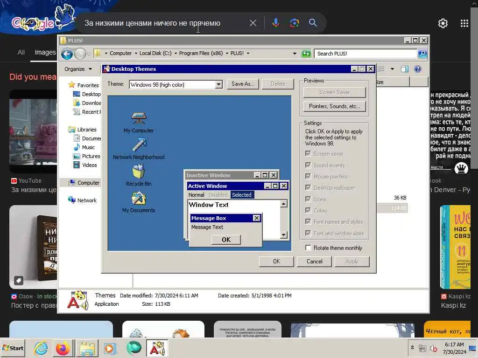This screenshot has width=478, height=358.
Task: Select Network in the navigation pane
Action: coord(82,200)
